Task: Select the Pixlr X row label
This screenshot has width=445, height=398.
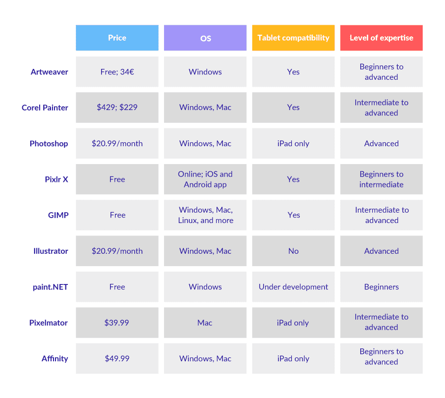Action: tap(56, 179)
